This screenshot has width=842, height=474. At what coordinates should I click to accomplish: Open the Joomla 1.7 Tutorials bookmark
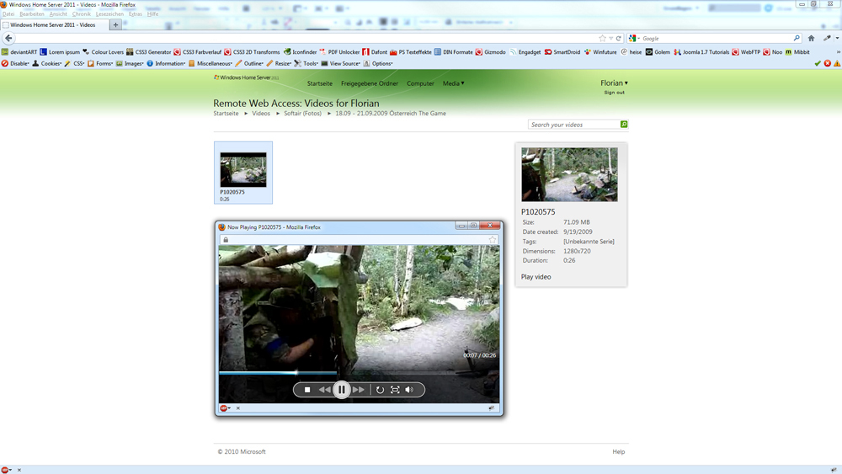[x=701, y=52]
